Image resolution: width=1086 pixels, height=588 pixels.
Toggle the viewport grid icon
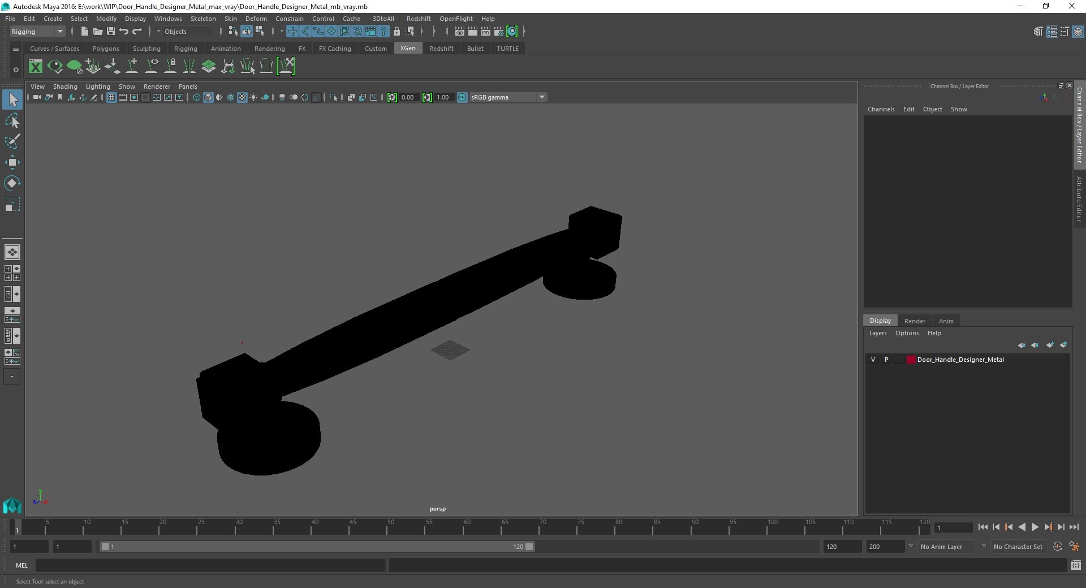pos(111,97)
